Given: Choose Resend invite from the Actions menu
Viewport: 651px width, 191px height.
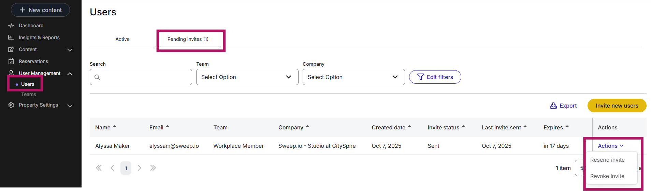Looking at the screenshot, I should (607, 160).
